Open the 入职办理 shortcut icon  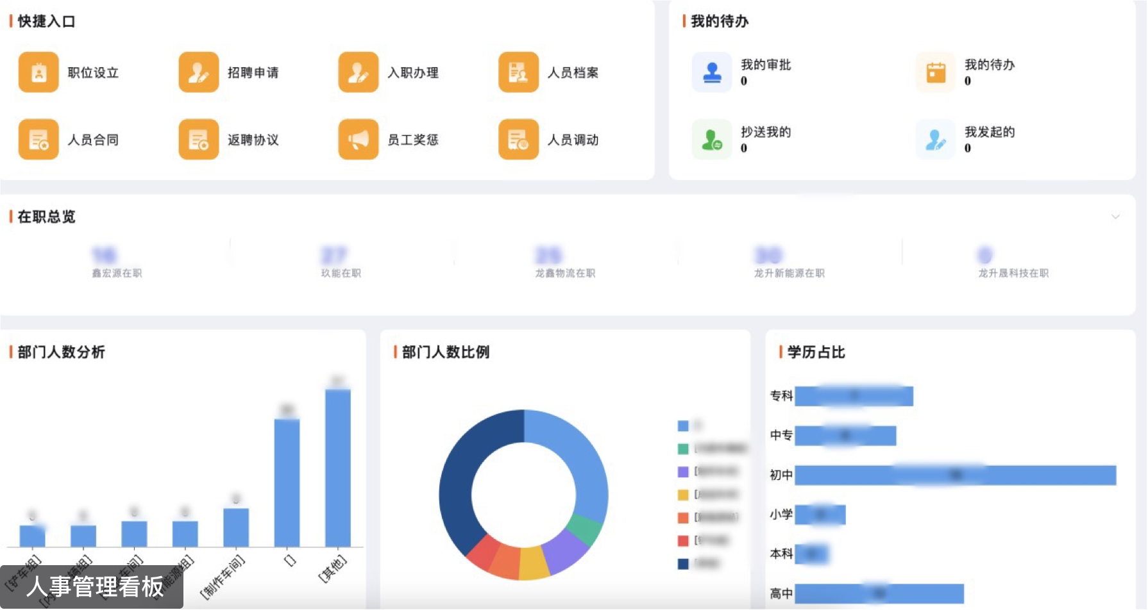coord(358,72)
